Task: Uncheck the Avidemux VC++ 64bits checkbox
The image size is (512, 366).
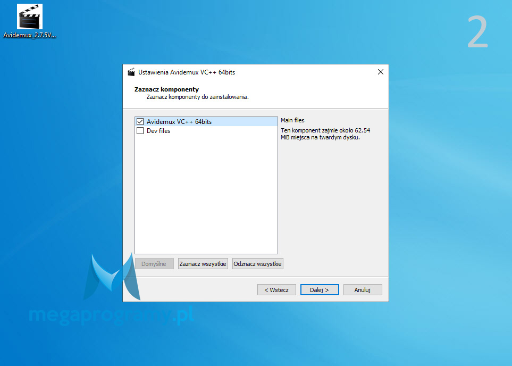Action: click(140, 122)
